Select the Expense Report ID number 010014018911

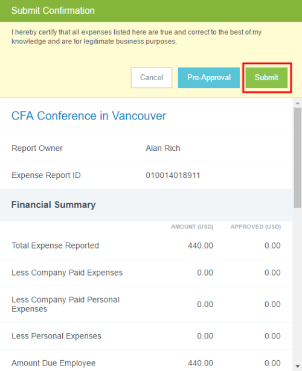(173, 176)
